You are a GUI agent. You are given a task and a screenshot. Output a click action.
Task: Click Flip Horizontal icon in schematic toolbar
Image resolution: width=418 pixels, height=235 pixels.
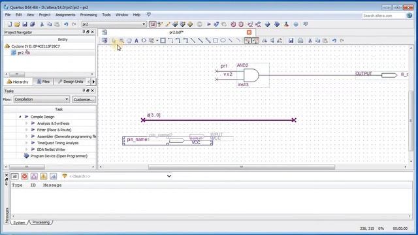[265, 40]
